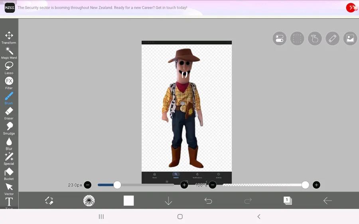This screenshot has height=224, width=359.
Task: Click the brush thickness slider
Action: 136,185
